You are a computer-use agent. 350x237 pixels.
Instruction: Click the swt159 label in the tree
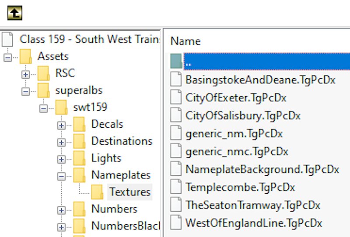(91, 107)
